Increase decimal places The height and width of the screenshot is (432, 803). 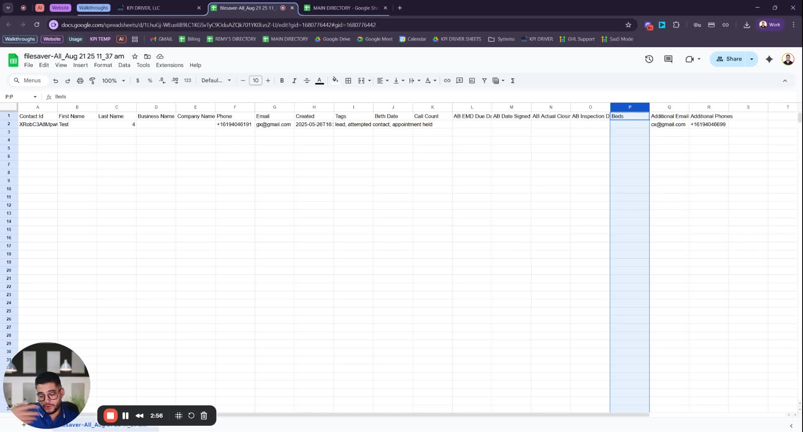point(175,81)
